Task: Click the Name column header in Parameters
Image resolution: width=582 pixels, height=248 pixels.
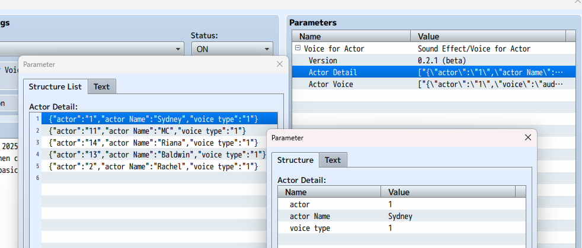Action: [351, 36]
